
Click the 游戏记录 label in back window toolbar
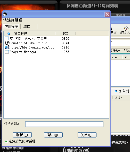point(125,32)
